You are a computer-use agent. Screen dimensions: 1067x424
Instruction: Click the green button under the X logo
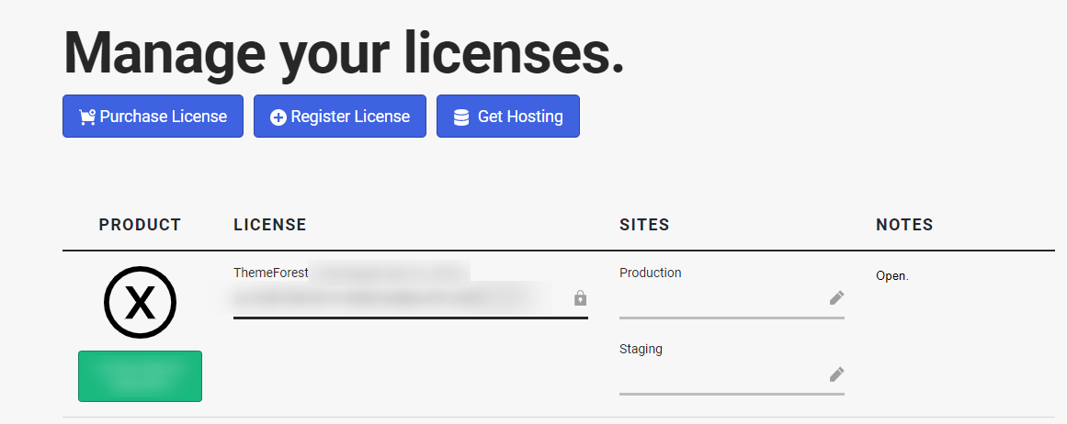[140, 375]
